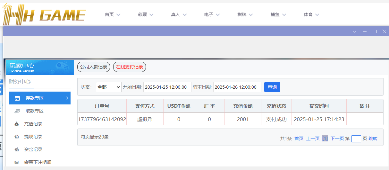Click the icon beside 彩票下注明细

[17, 162]
